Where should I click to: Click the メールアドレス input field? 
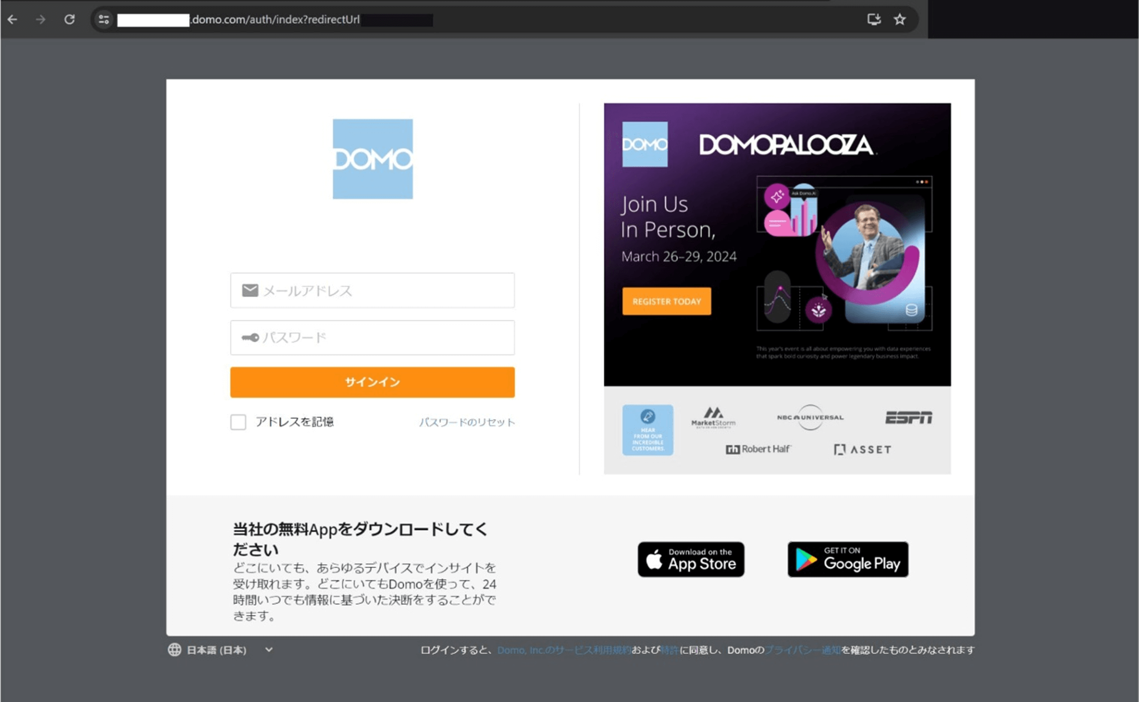click(x=372, y=290)
